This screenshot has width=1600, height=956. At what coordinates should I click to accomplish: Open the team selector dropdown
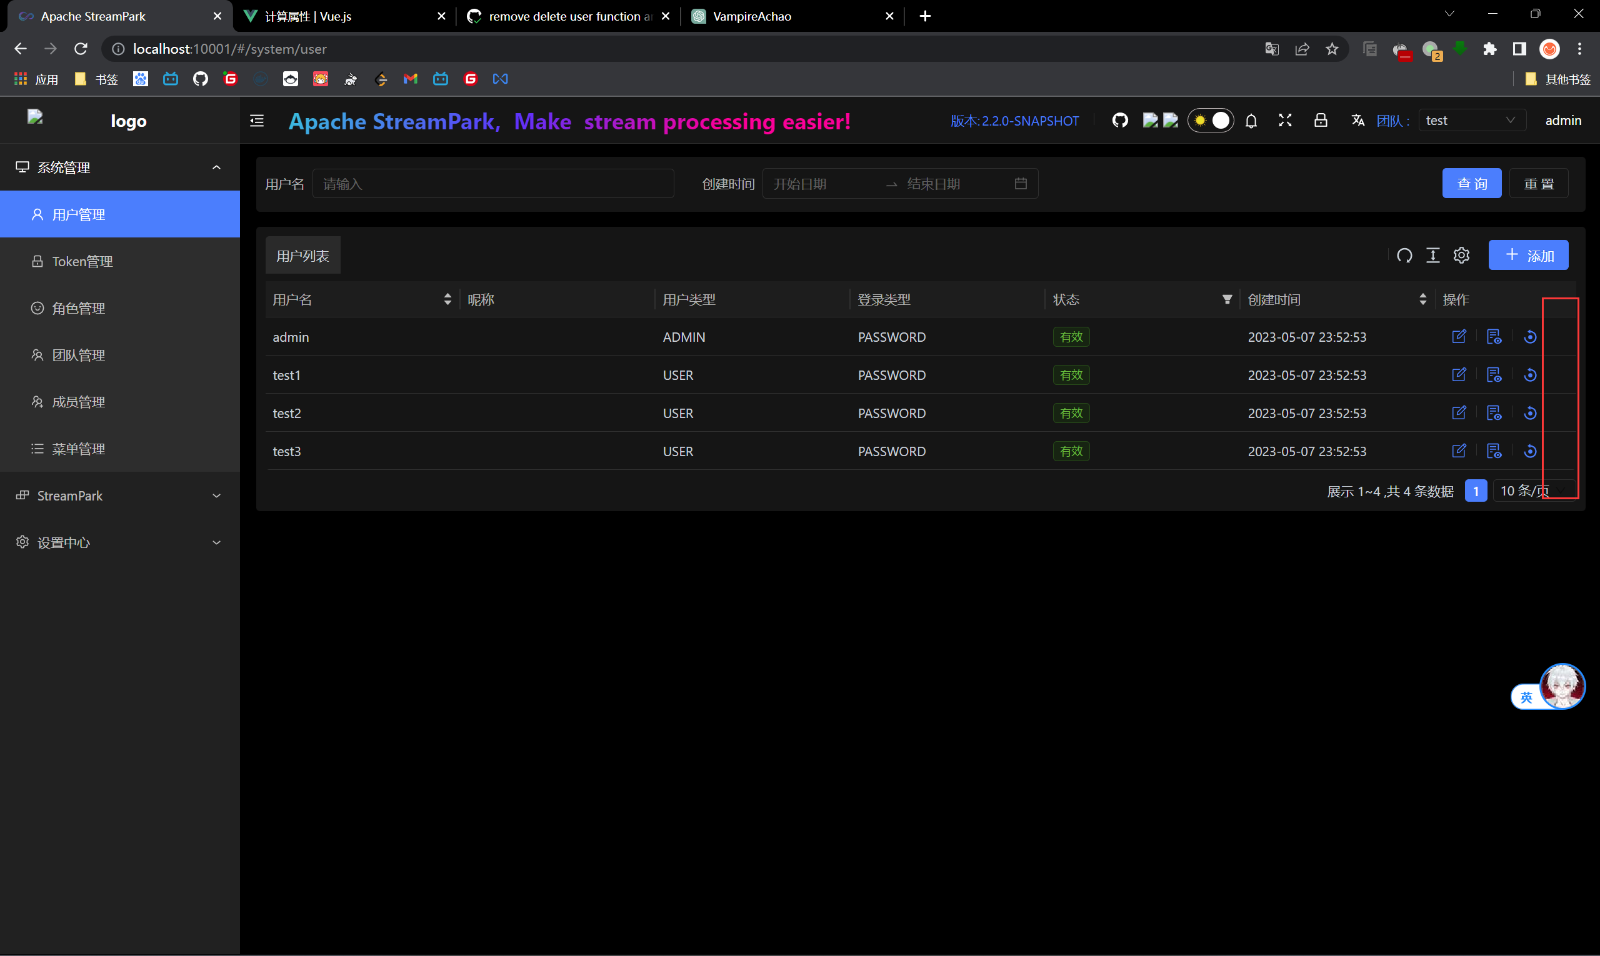tap(1471, 121)
